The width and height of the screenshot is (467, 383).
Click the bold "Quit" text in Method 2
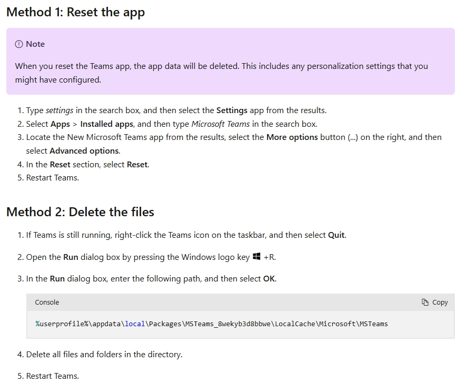tap(336, 235)
